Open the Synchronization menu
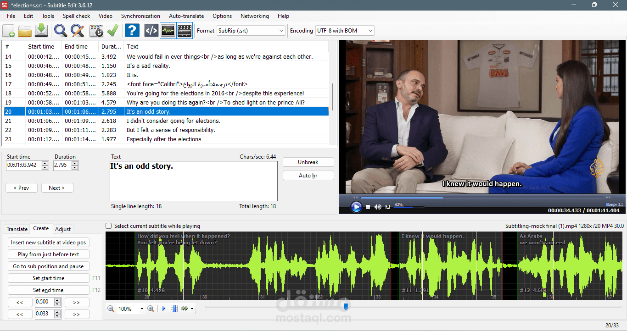Image resolution: width=627 pixels, height=331 pixels. pyautogui.click(x=140, y=16)
